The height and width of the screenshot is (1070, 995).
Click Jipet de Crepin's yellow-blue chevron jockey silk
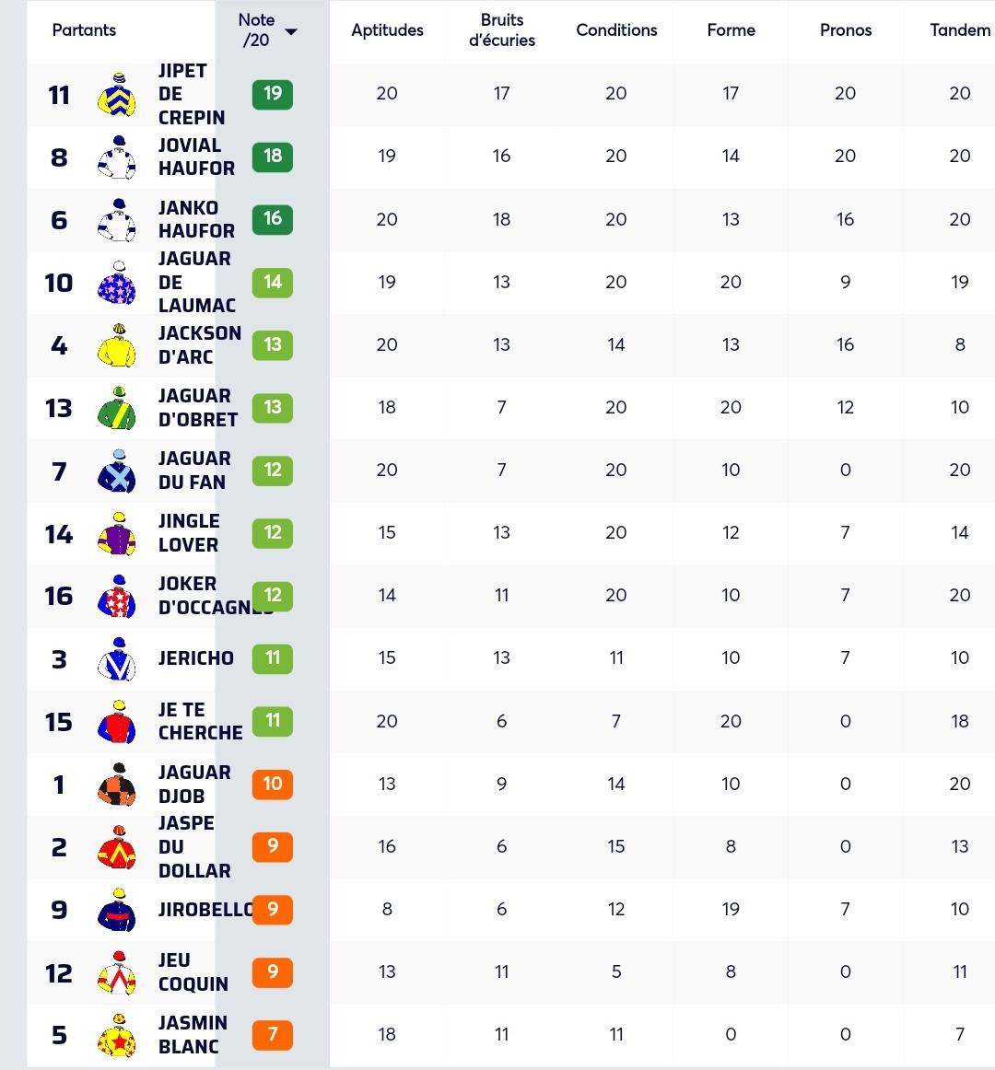pyautogui.click(x=117, y=94)
